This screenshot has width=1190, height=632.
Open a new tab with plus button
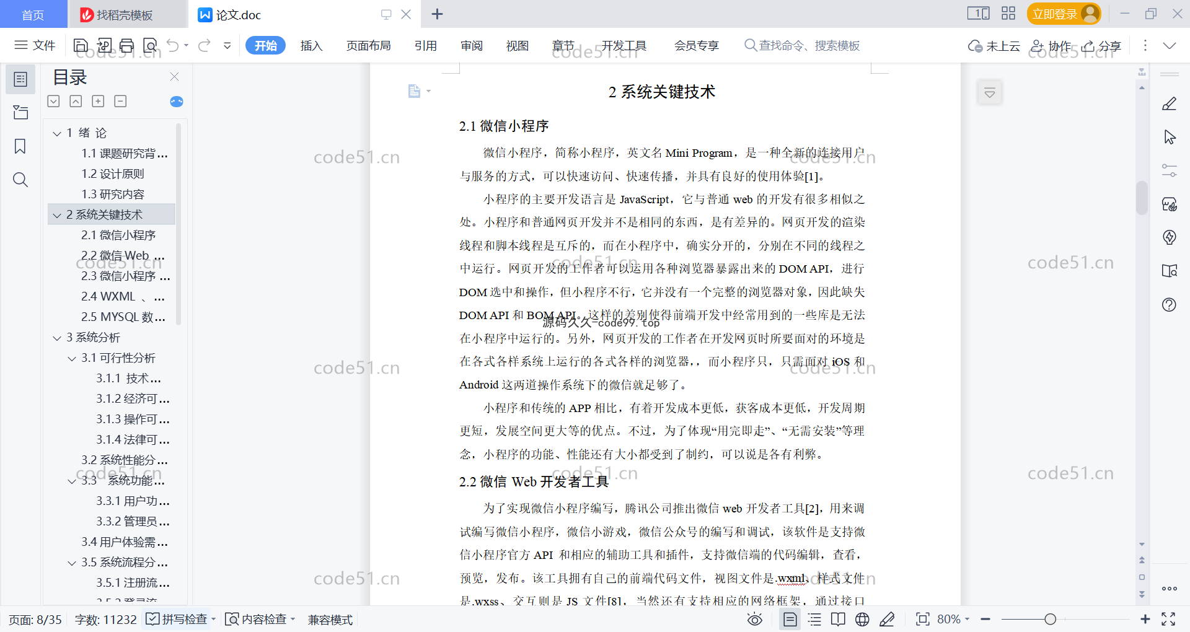437,14
